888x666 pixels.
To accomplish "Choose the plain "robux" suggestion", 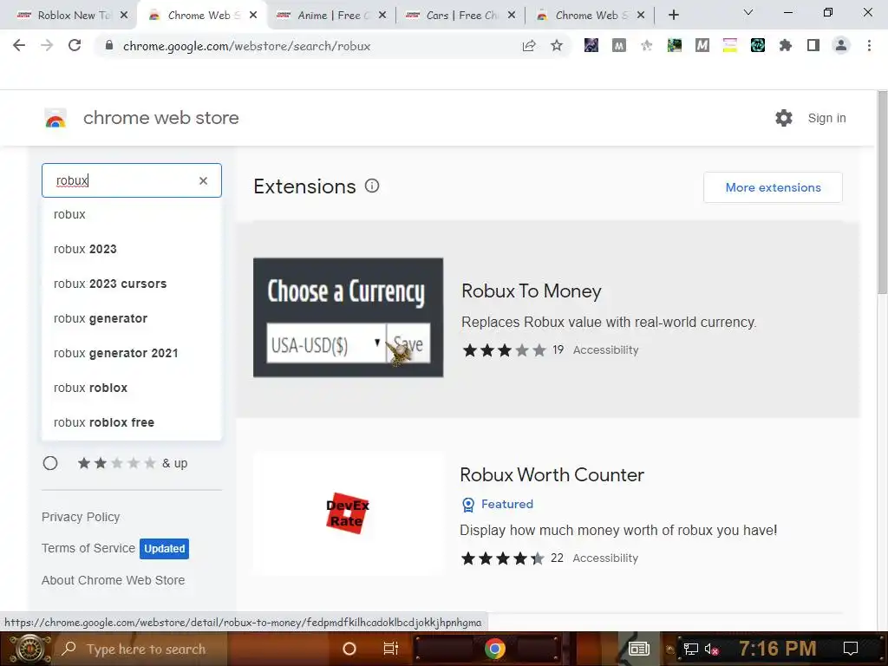I will tap(132, 215).
